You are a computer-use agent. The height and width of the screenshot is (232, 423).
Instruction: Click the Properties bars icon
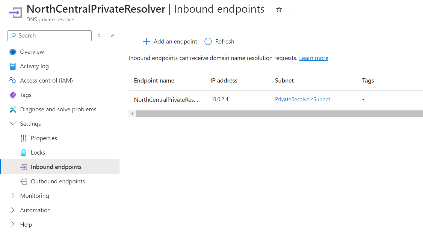pyautogui.click(x=24, y=138)
